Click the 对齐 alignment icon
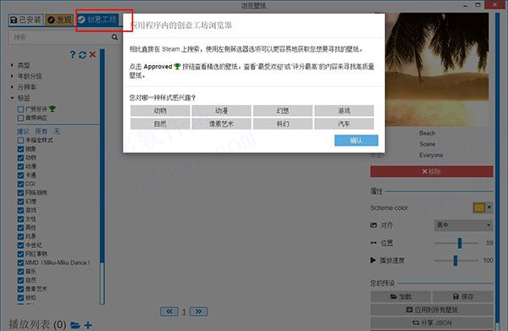The image size is (508, 331). [x=373, y=225]
